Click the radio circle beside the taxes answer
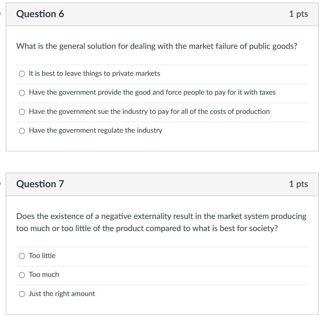325x324 pixels. coord(22,92)
